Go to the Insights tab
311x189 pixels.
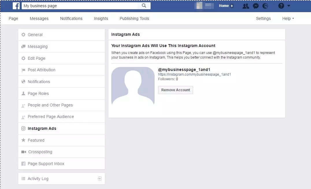(101, 18)
